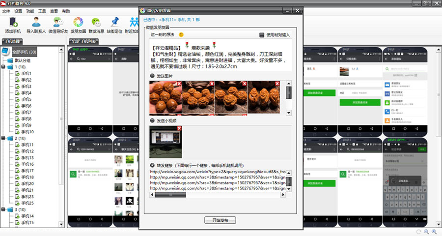Open the 站街定位 pushpin tool
The width and height of the screenshot is (442, 236).
point(115,22)
